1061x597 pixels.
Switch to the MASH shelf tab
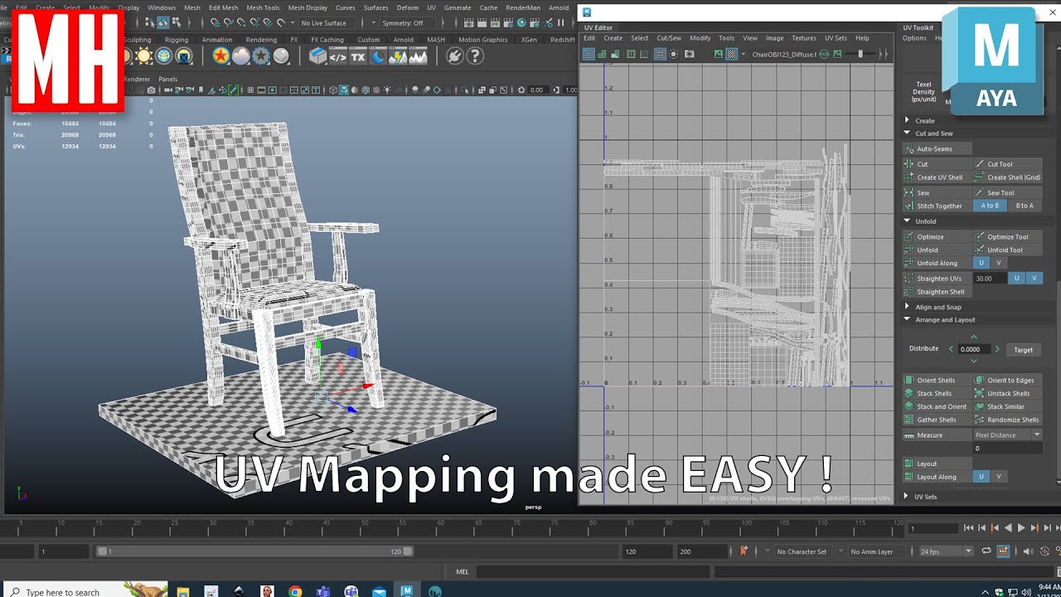(x=436, y=40)
